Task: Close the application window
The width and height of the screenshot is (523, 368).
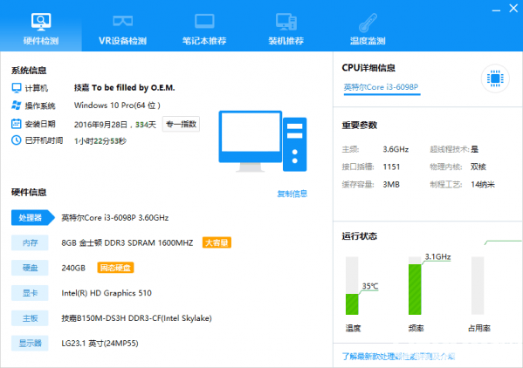Action: (513, 8)
